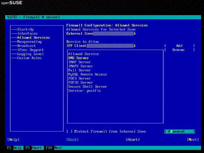Open the Broadcast section

[26, 46]
